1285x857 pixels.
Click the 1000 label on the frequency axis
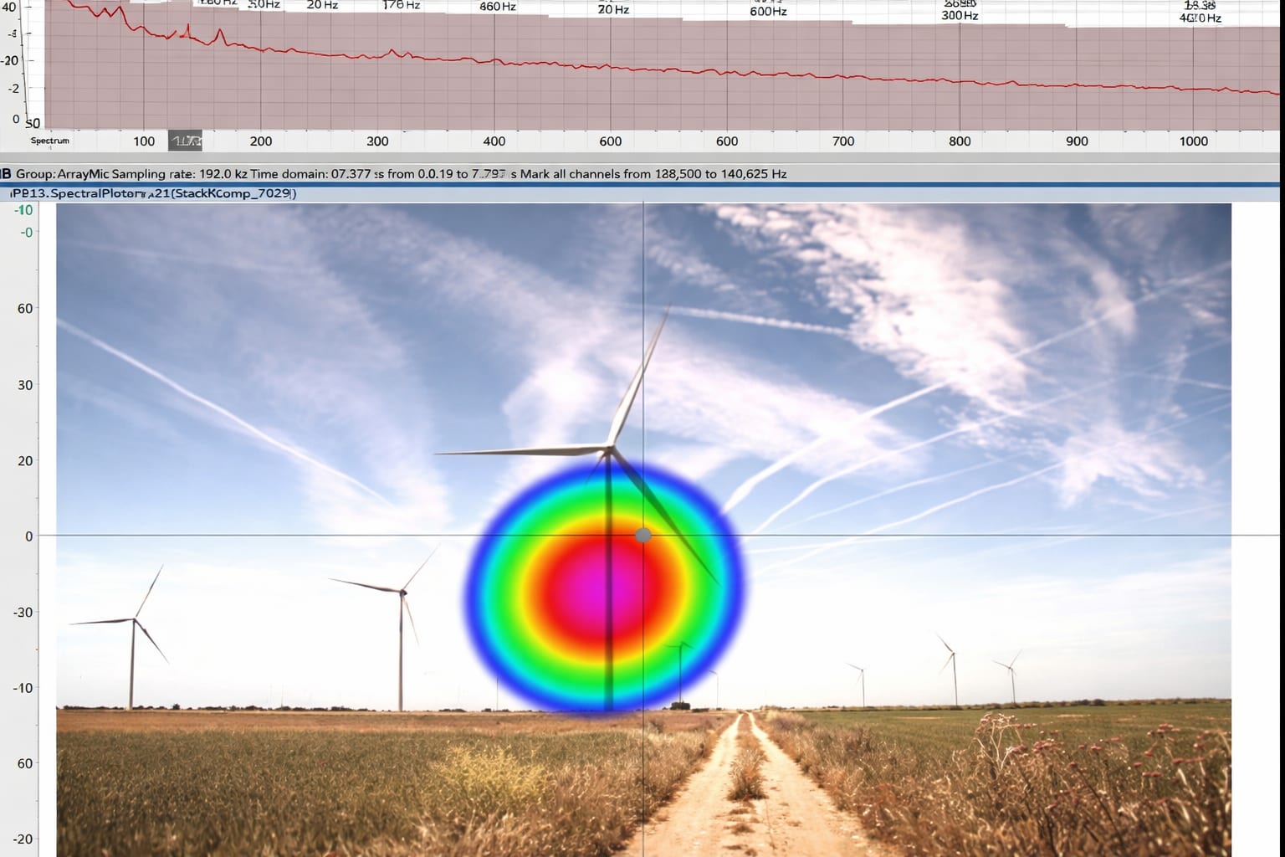[x=1194, y=141]
